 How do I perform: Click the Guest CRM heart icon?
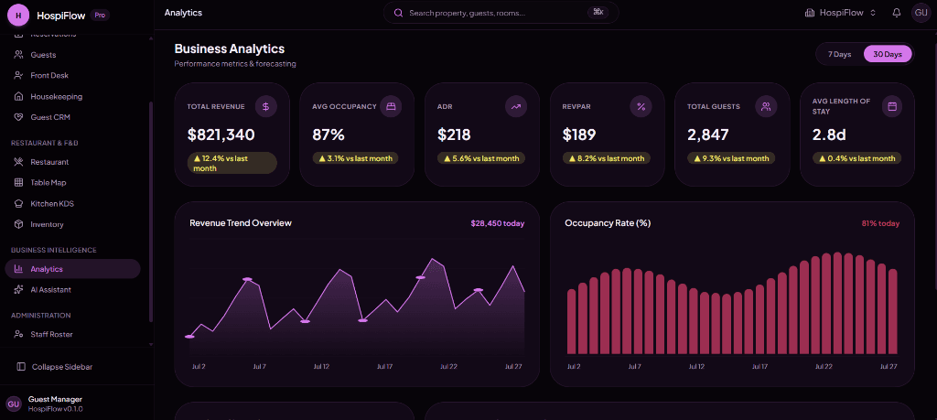(18, 118)
